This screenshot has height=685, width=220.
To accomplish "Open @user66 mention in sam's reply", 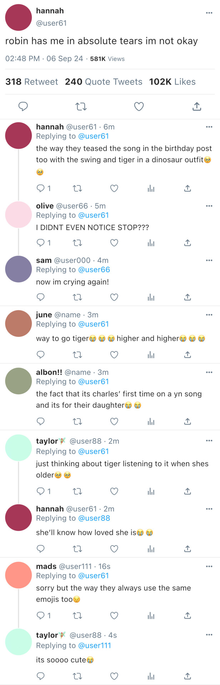I will [94, 270].
